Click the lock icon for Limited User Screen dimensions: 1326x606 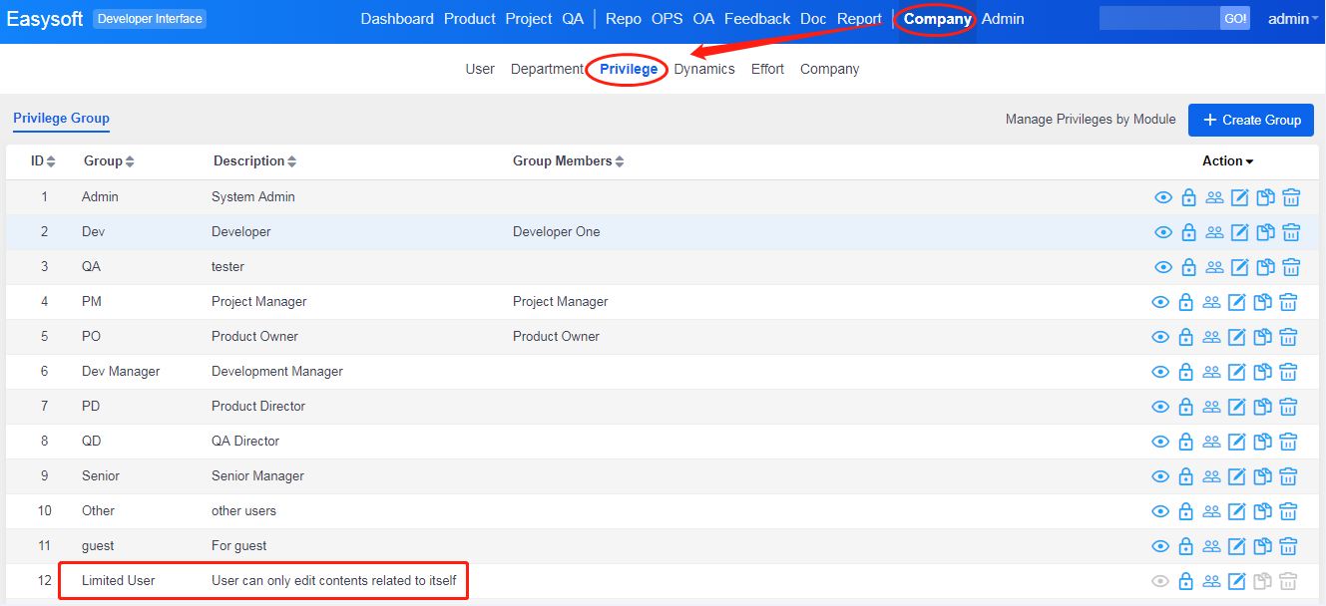pos(1186,581)
